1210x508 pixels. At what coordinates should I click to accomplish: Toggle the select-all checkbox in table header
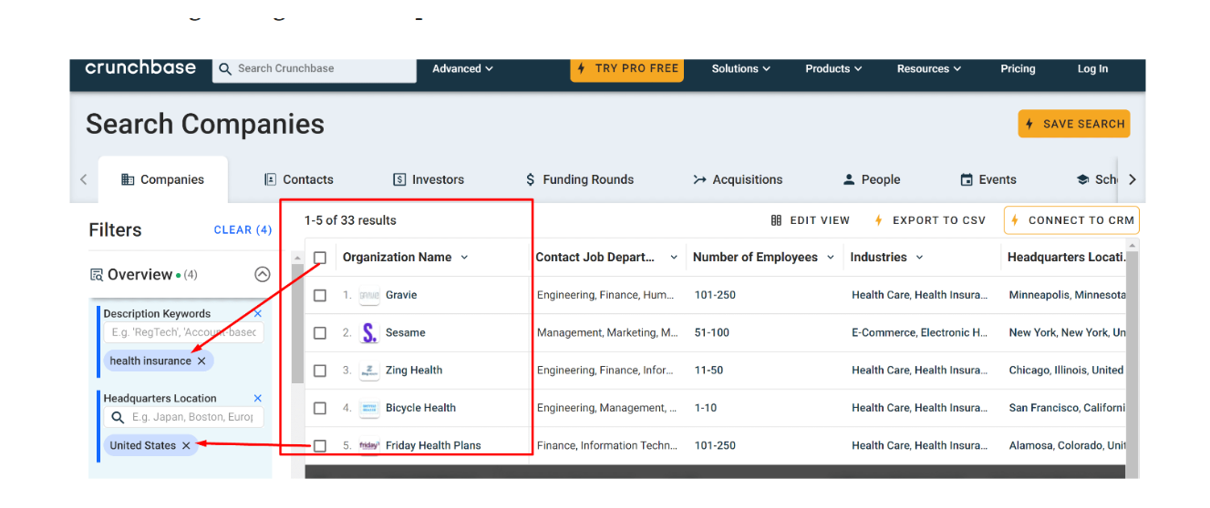click(320, 258)
